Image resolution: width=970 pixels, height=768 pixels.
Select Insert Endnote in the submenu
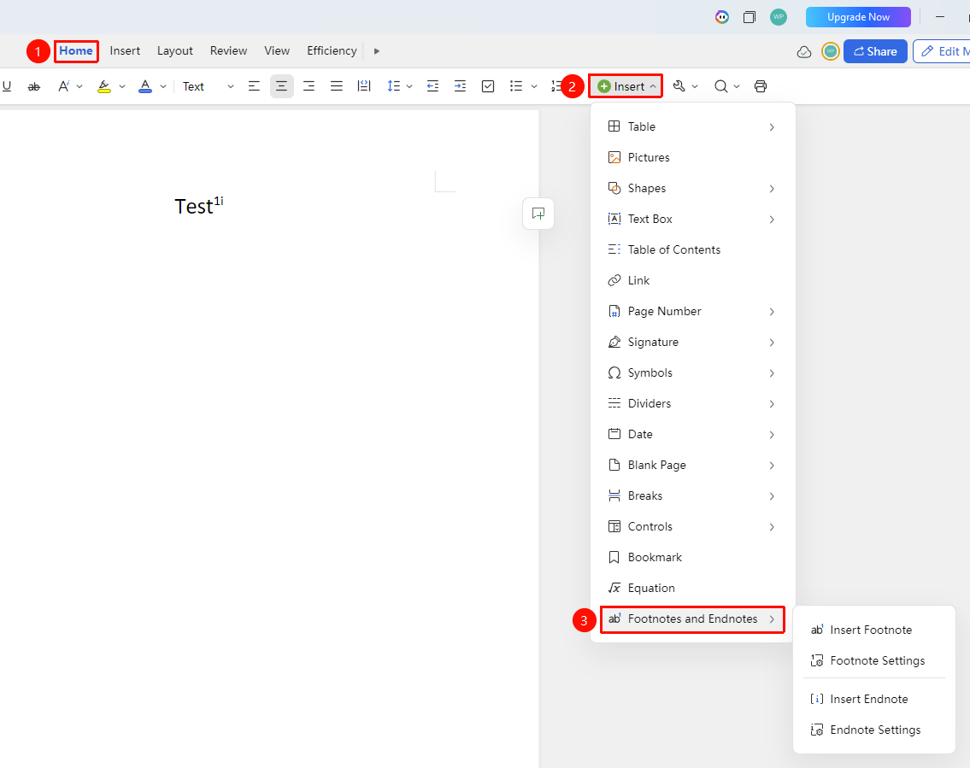coord(873,700)
